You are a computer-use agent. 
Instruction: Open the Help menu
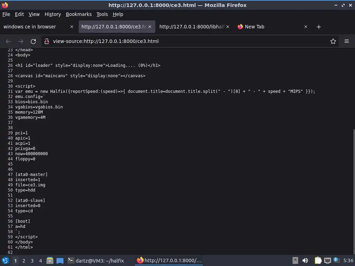[x=118, y=14]
